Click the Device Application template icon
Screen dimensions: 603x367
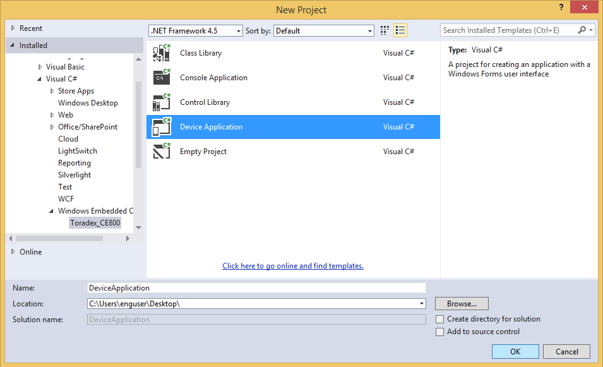[x=162, y=126]
